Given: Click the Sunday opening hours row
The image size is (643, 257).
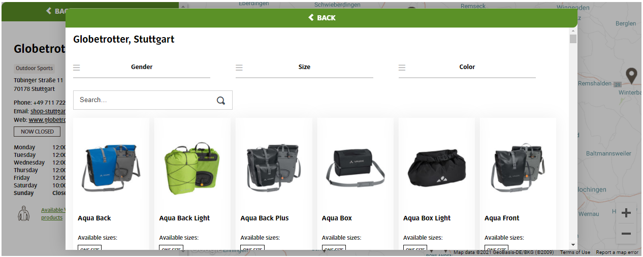Looking at the screenshot, I should (x=40, y=193).
